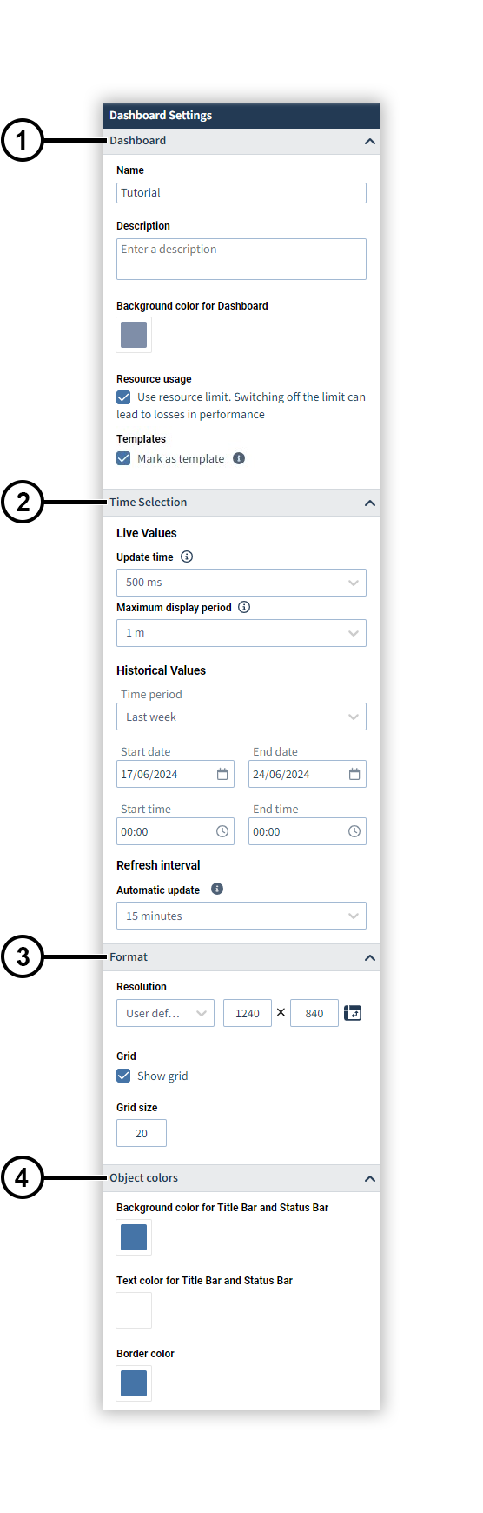Click the Start time clock icon

pos(222,831)
